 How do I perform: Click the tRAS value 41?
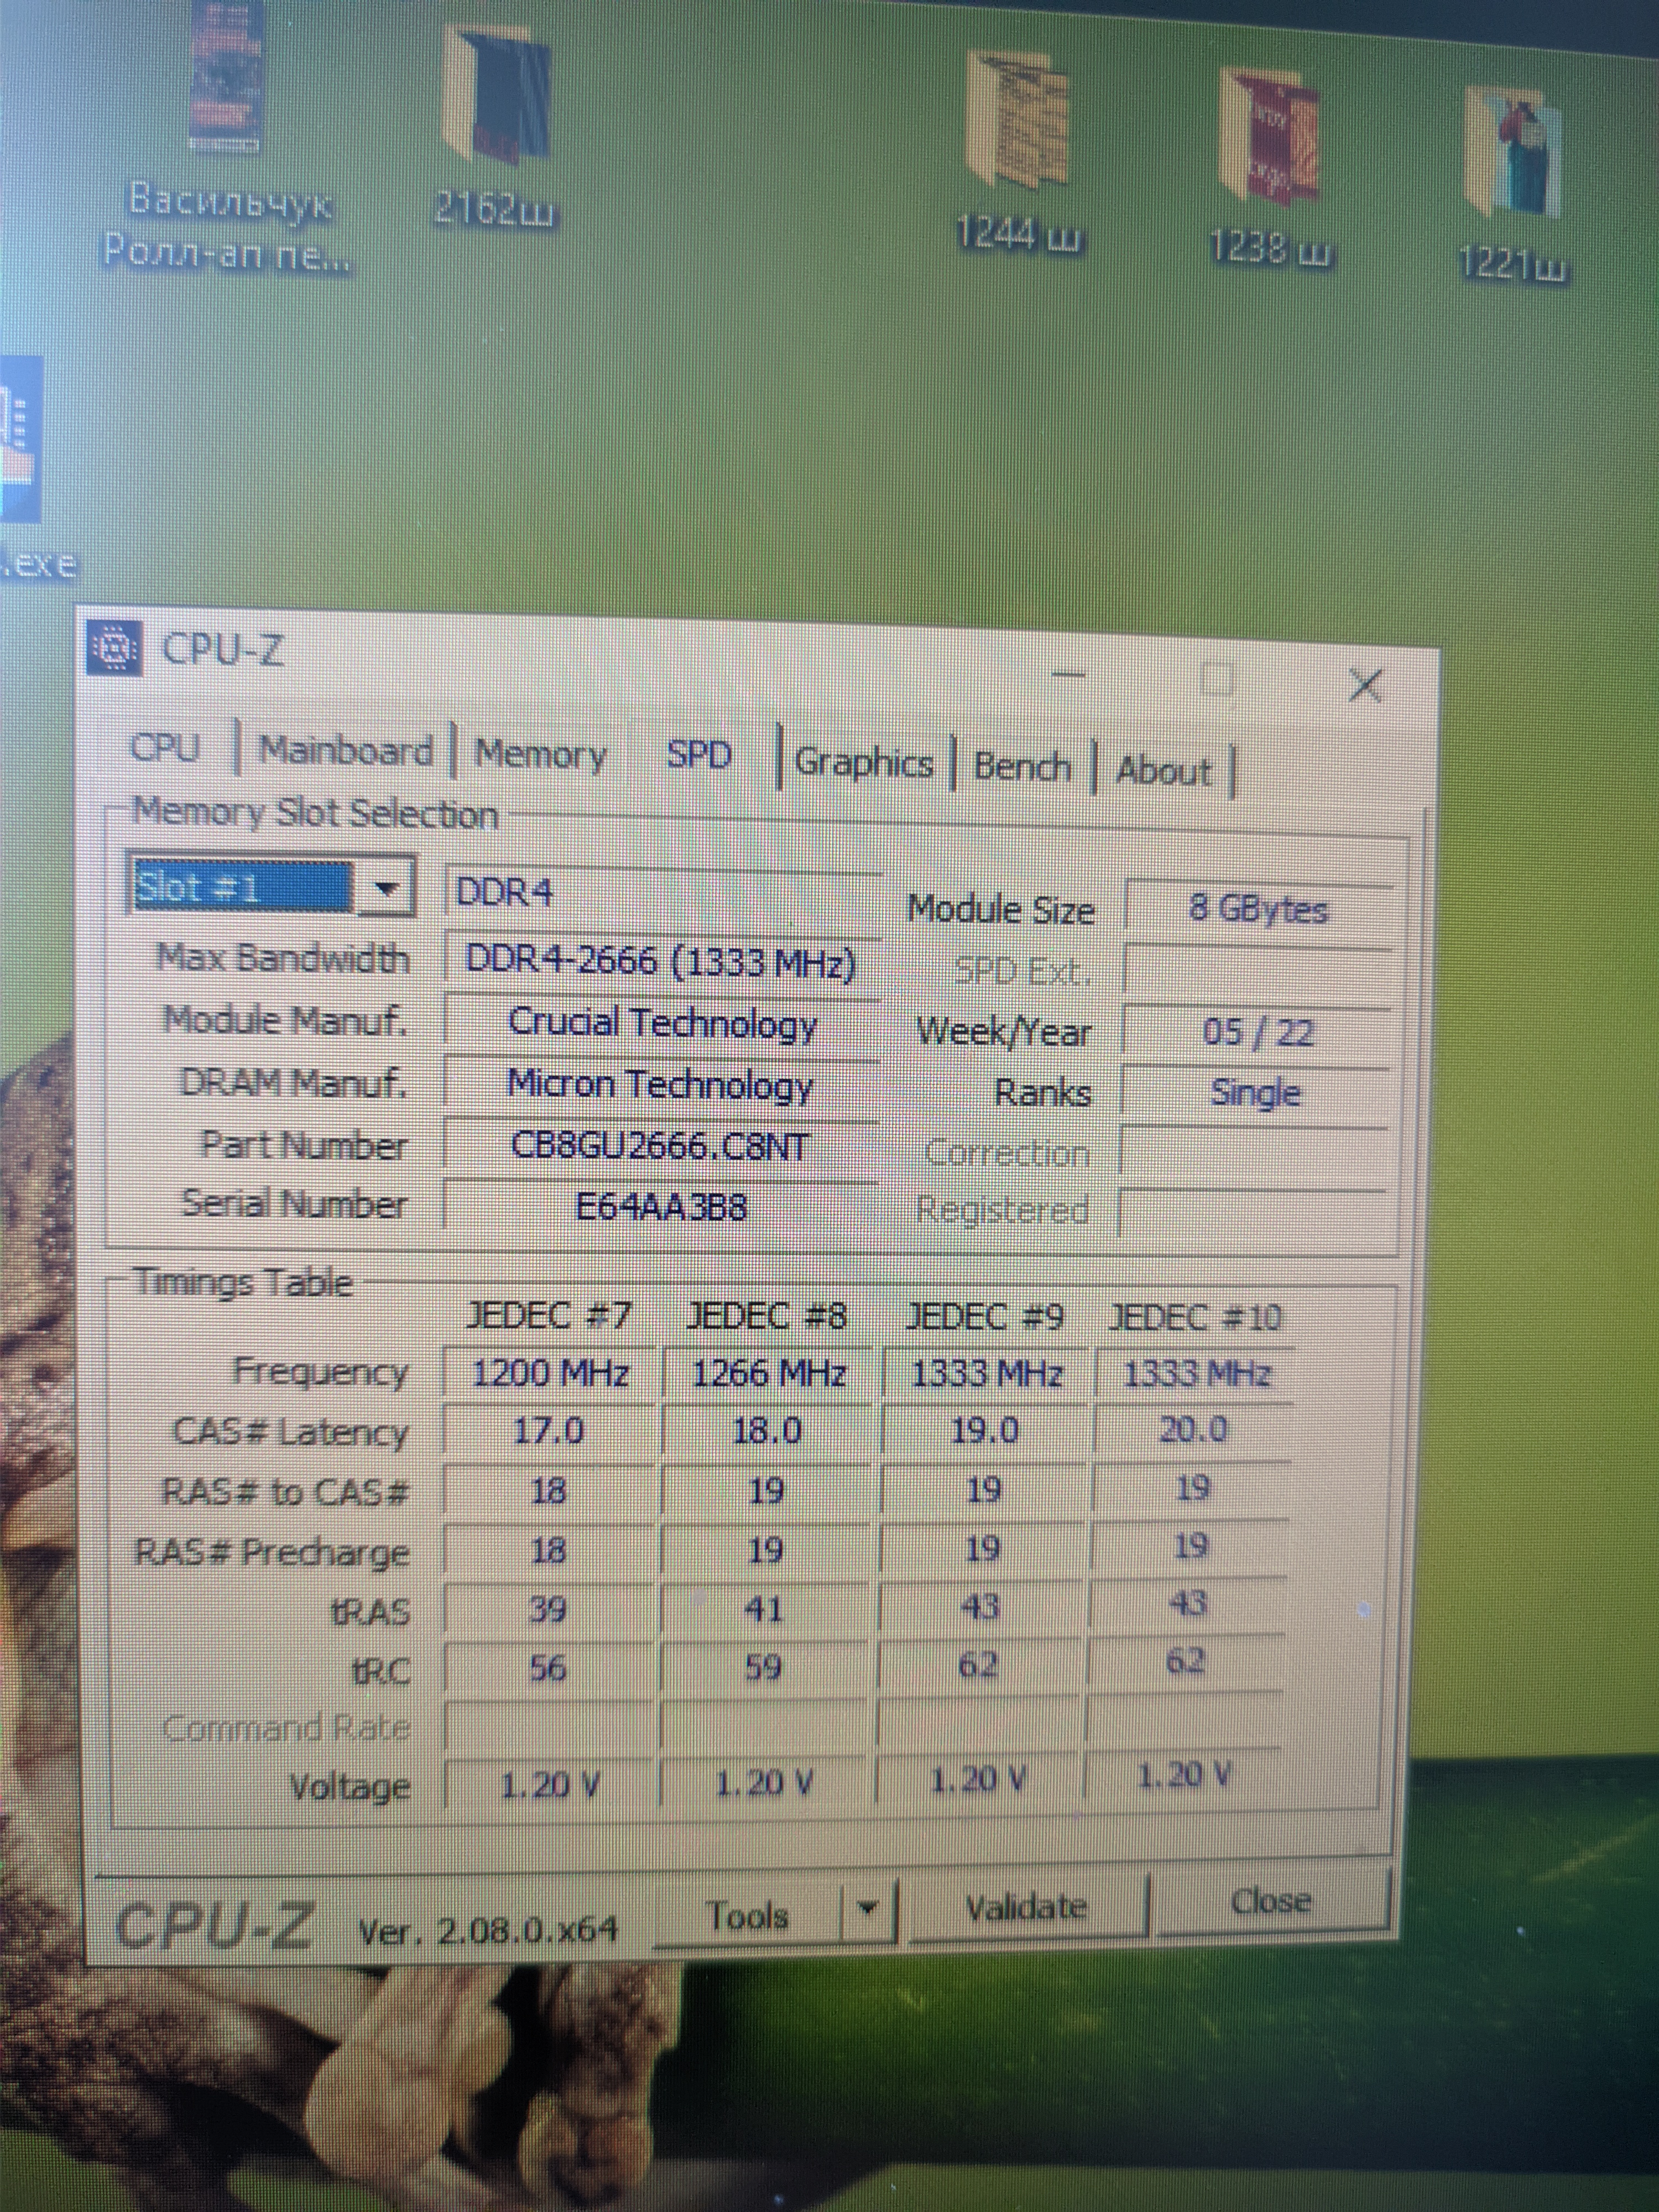(764, 1608)
